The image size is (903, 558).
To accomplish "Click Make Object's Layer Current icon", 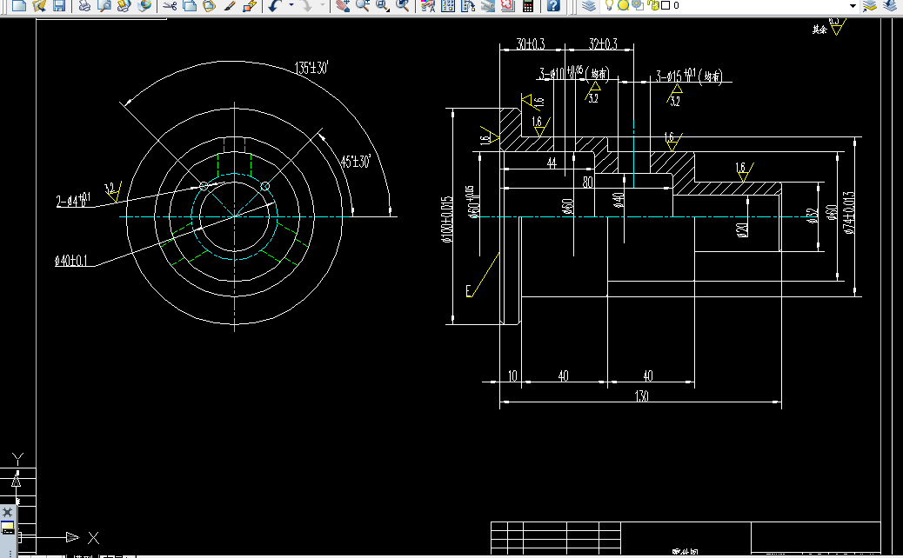I will [x=870, y=6].
